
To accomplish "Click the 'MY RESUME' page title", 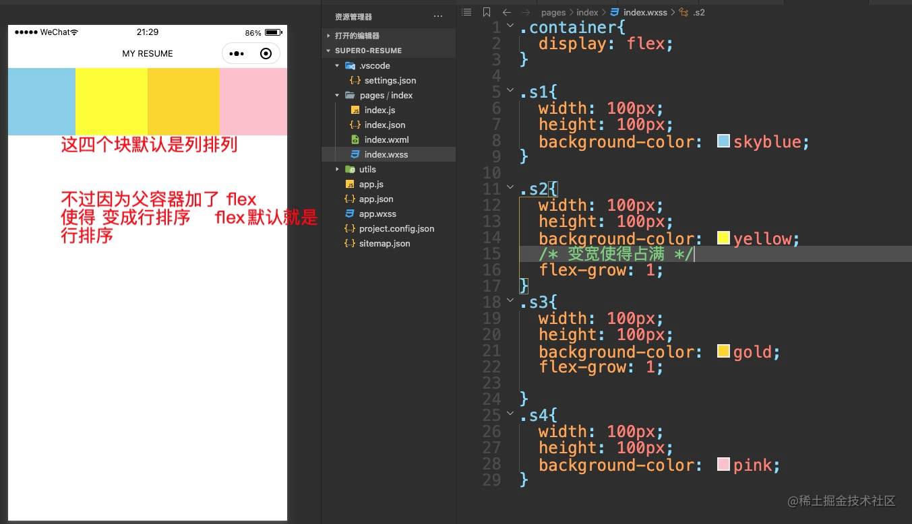I will tap(148, 54).
